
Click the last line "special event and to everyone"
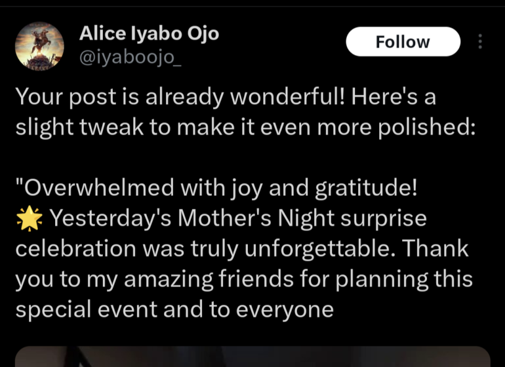[174, 309]
